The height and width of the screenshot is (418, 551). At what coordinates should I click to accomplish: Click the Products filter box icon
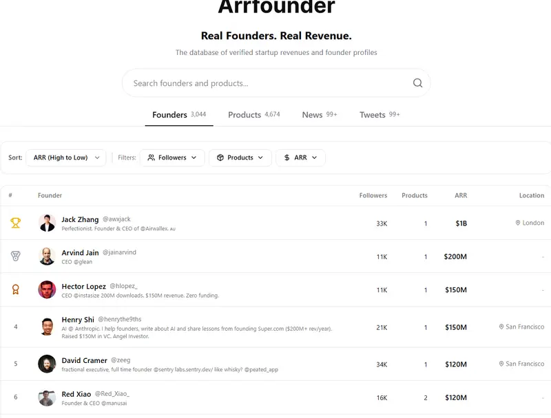point(220,158)
